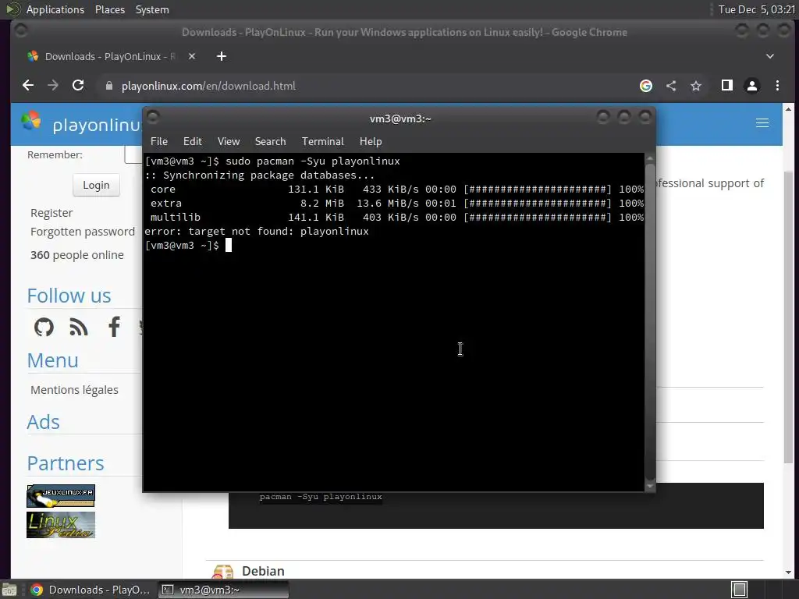The width and height of the screenshot is (799, 599).
Task: Click the site lock icon
Action: click(108, 86)
